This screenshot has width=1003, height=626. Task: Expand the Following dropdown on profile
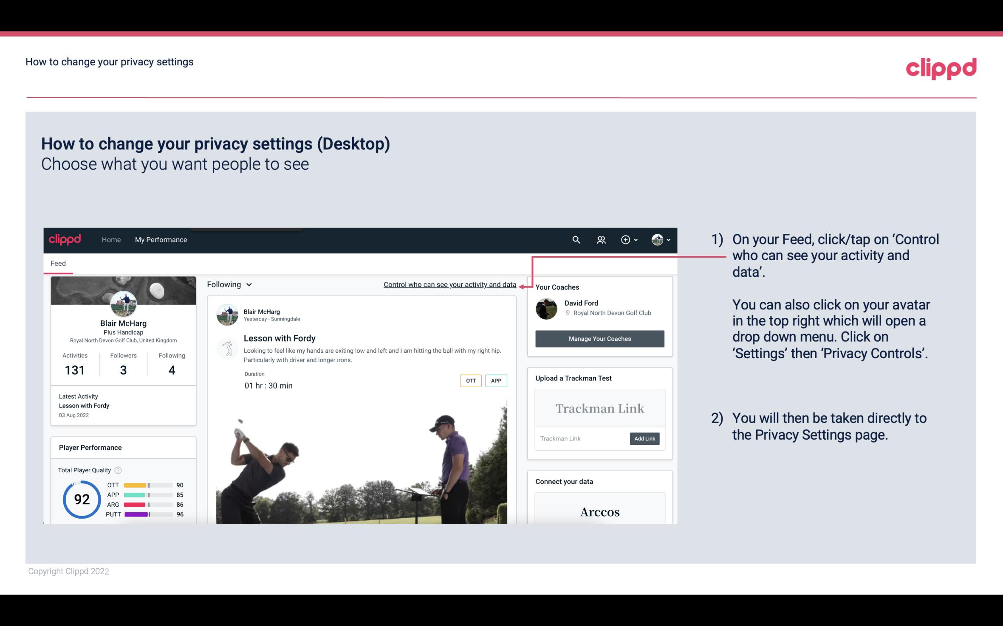[228, 284]
